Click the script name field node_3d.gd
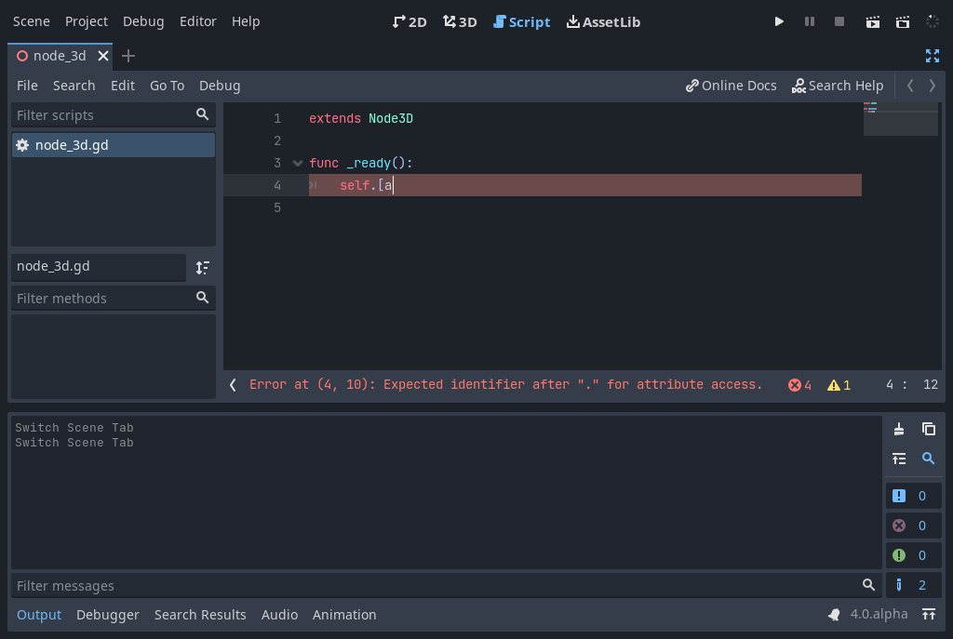This screenshot has height=639, width=953. click(x=99, y=267)
